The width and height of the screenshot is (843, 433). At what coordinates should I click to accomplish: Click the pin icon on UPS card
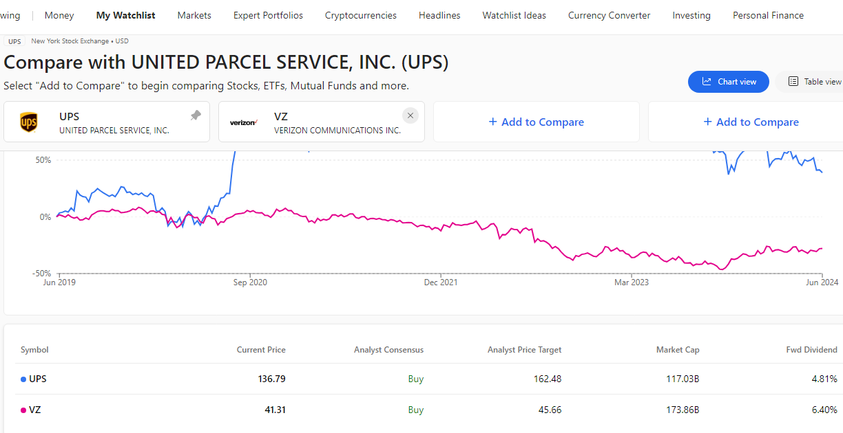click(196, 115)
